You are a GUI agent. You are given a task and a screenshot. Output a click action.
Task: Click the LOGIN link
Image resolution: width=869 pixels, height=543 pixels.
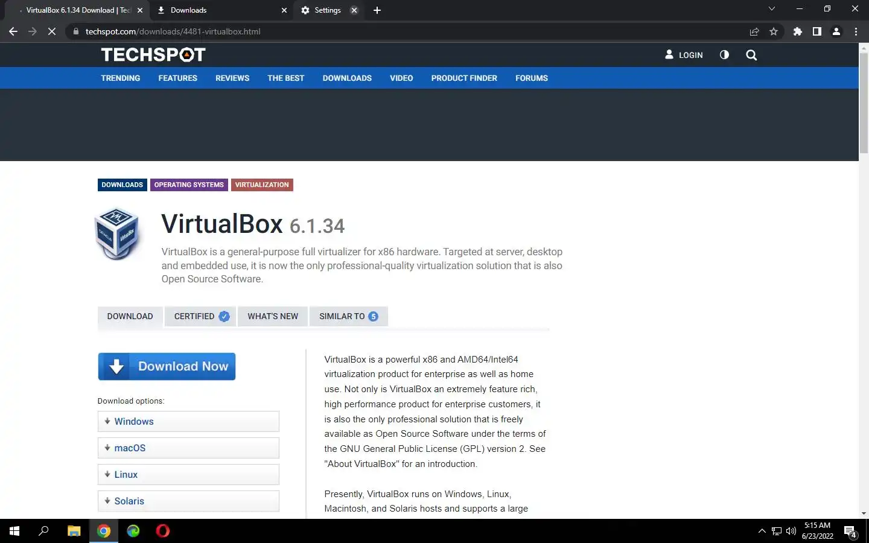(x=684, y=55)
